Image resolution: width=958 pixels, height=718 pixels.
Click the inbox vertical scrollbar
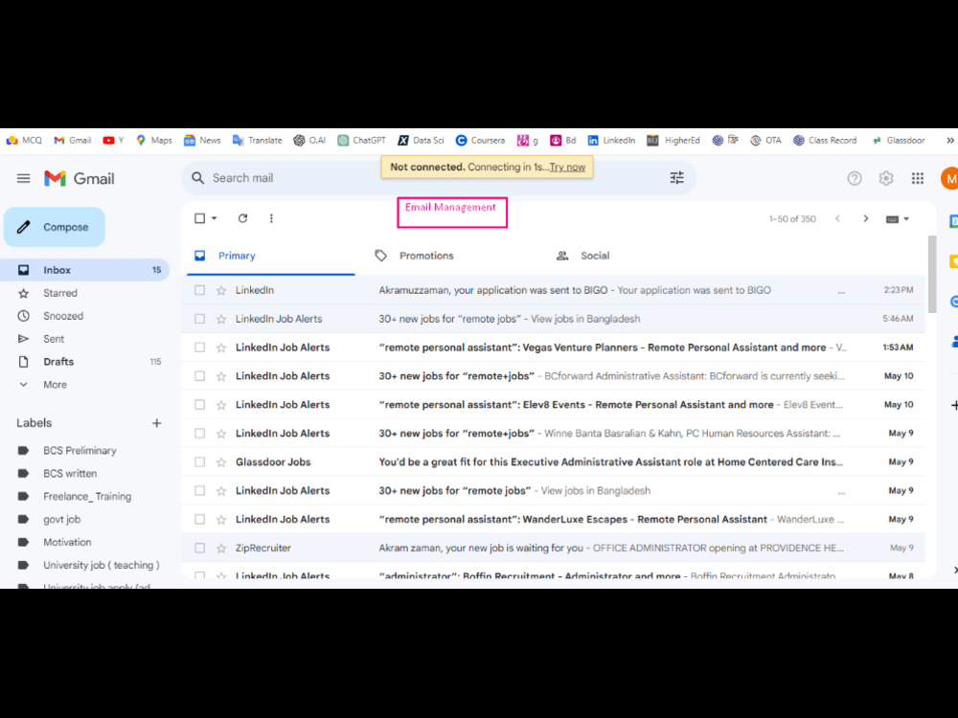pyautogui.click(x=932, y=275)
